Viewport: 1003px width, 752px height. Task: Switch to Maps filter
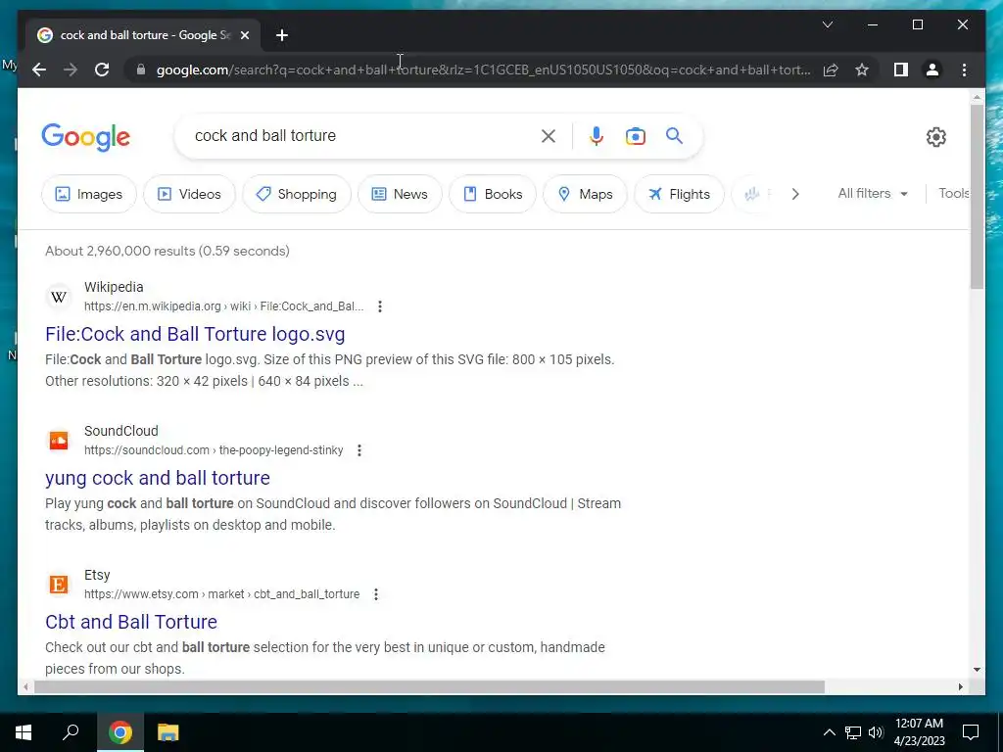pos(586,194)
